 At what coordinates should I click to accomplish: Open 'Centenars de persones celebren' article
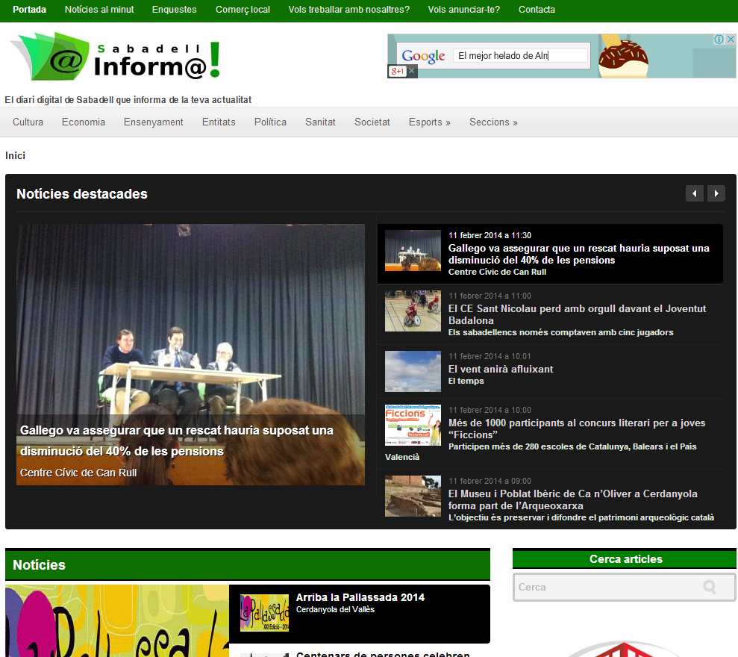tap(383, 654)
